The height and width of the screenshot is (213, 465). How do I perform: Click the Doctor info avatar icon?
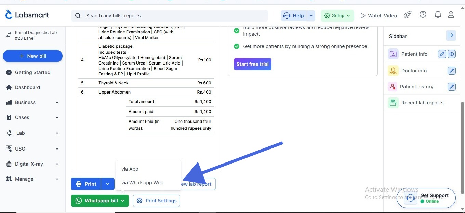coord(393,71)
